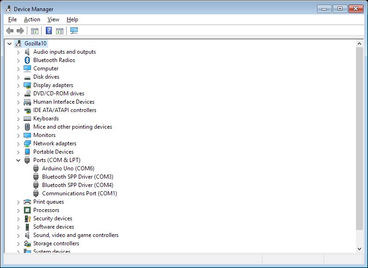Select Communications Port (COM1)
This screenshot has width=368, height=268.
[x=79, y=193]
